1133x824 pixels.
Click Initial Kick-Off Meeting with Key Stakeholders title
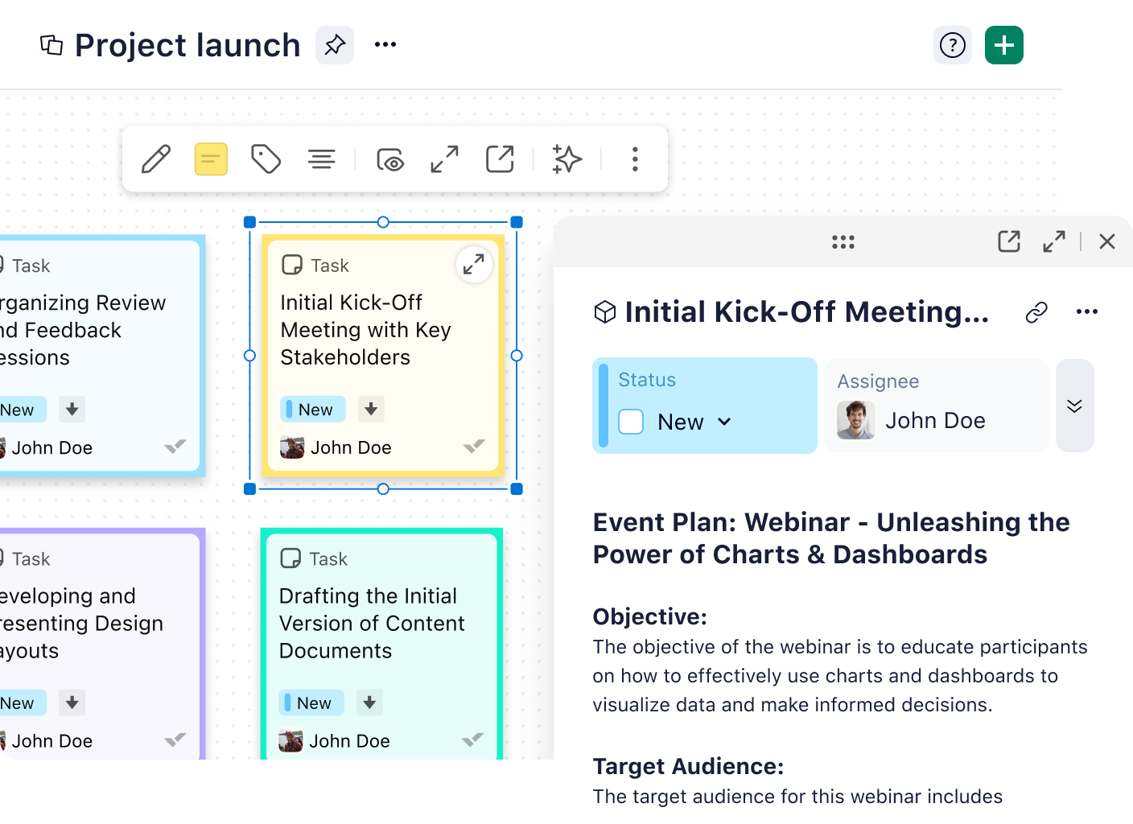click(x=365, y=330)
